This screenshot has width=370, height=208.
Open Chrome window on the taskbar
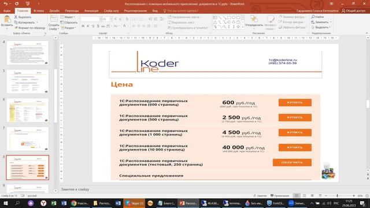point(80,203)
